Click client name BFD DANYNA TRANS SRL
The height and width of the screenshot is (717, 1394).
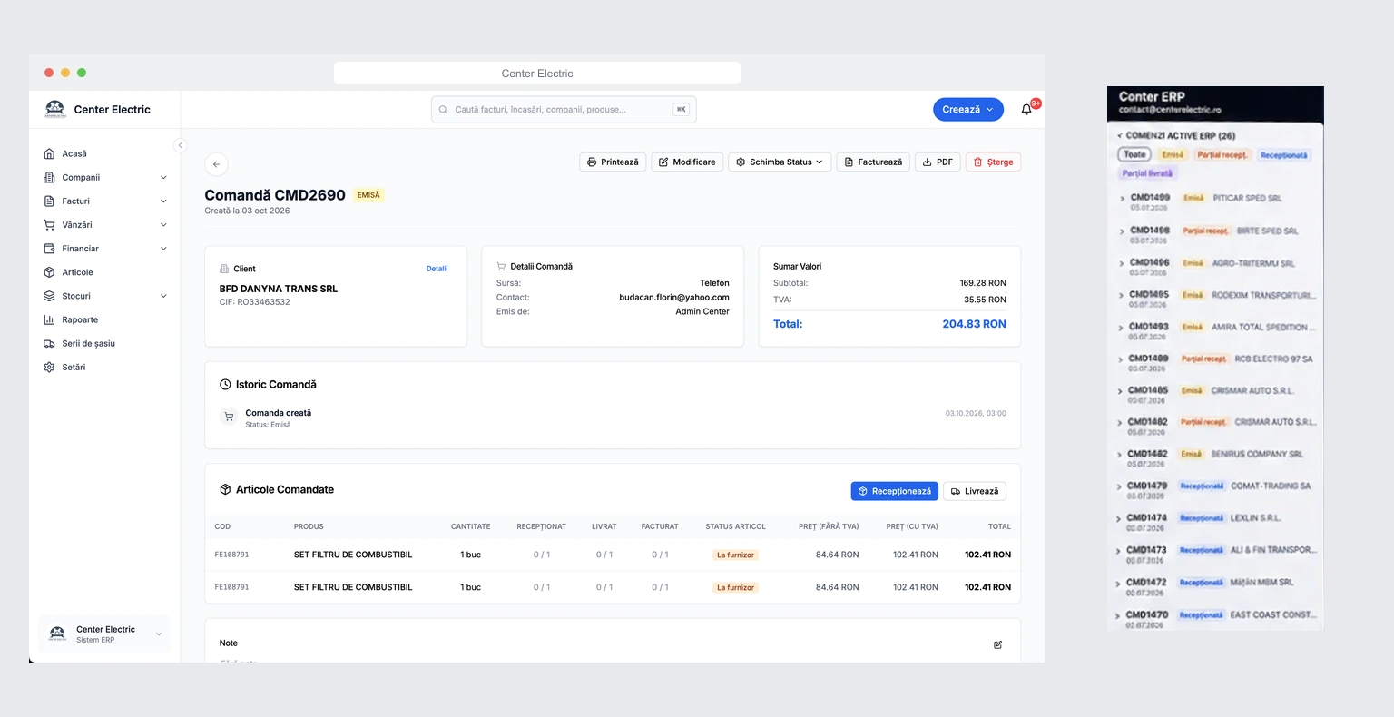(x=279, y=289)
